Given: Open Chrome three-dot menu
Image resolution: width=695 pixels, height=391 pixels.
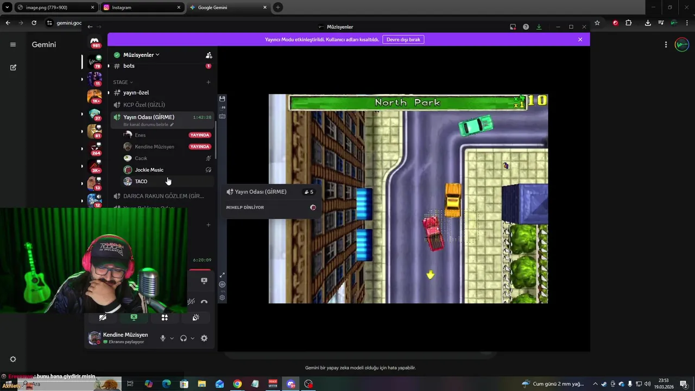Looking at the screenshot, I should pos(686,23).
